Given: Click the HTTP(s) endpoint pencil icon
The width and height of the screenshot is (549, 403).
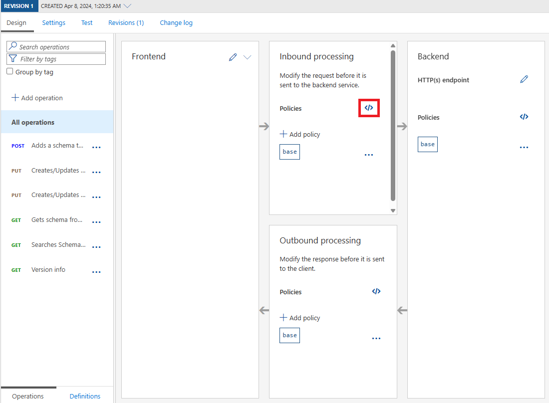Looking at the screenshot, I should pyautogui.click(x=524, y=79).
